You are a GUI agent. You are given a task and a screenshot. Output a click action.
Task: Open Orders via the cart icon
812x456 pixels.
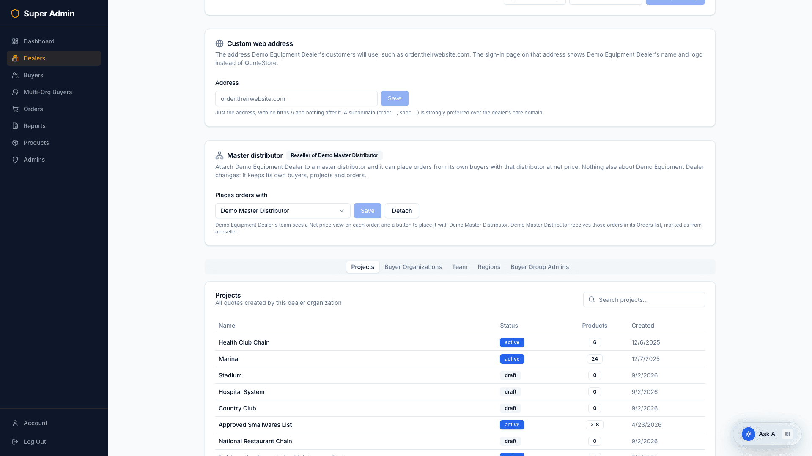point(15,109)
